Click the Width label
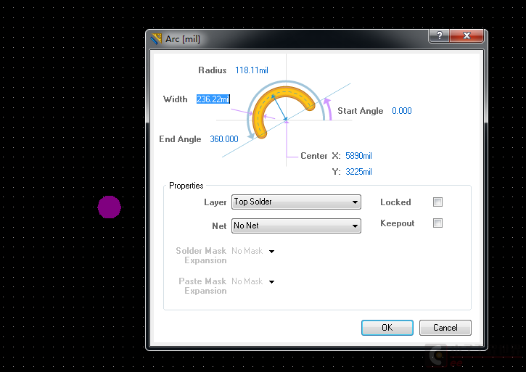 pos(175,99)
